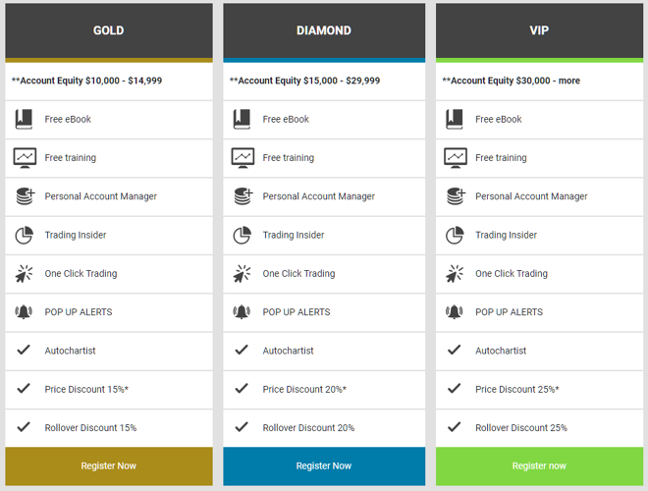Click the Free eBook book icon in Gold plan
This screenshot has height=491, width=648.
[x=25, y=119]
